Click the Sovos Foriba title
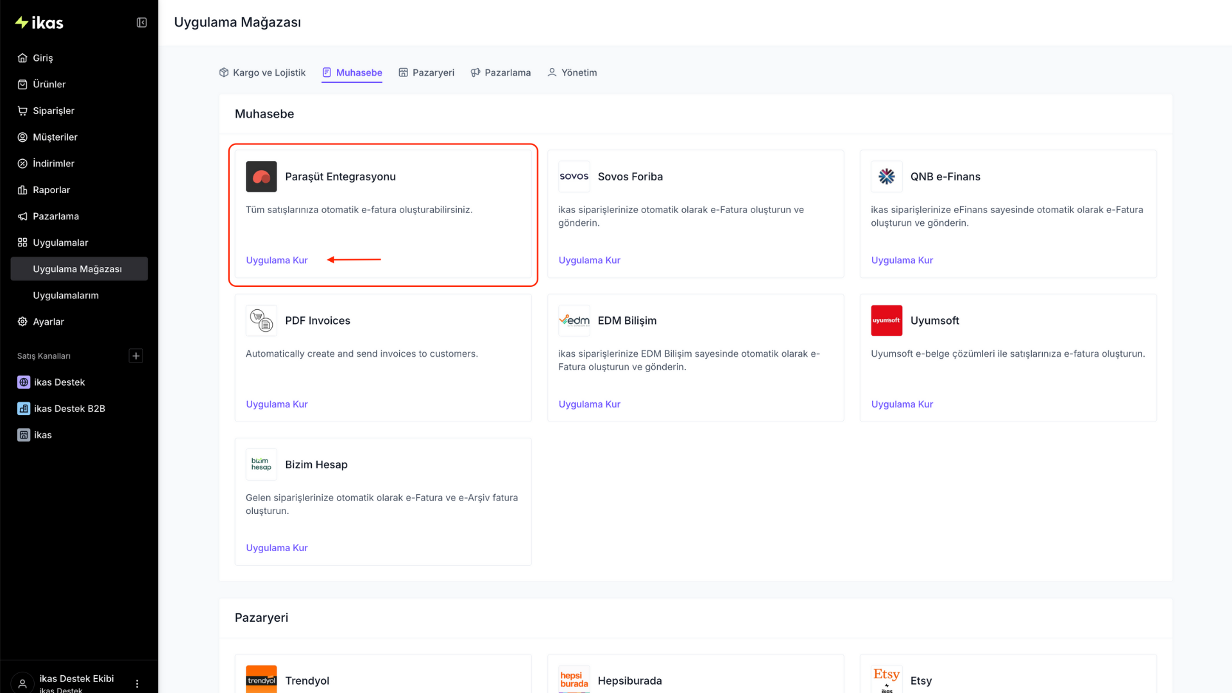Screen dimensions: 1232x693 coord(630,176)
